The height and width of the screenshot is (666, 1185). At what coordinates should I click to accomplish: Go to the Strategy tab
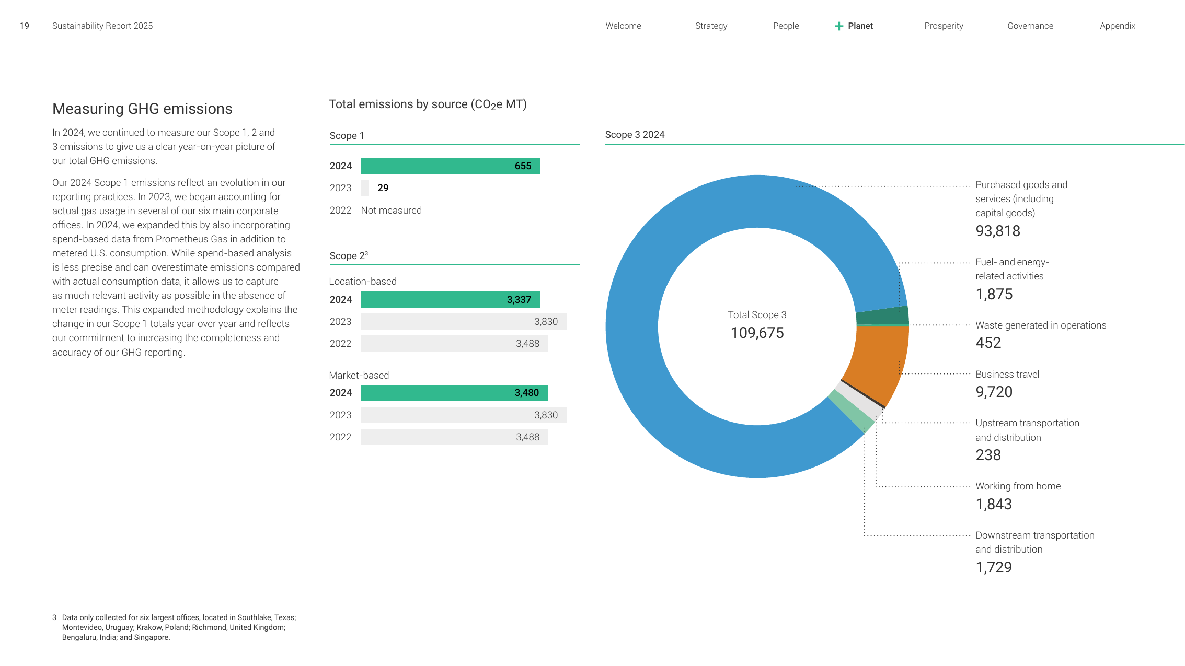(x=711, y=26)
